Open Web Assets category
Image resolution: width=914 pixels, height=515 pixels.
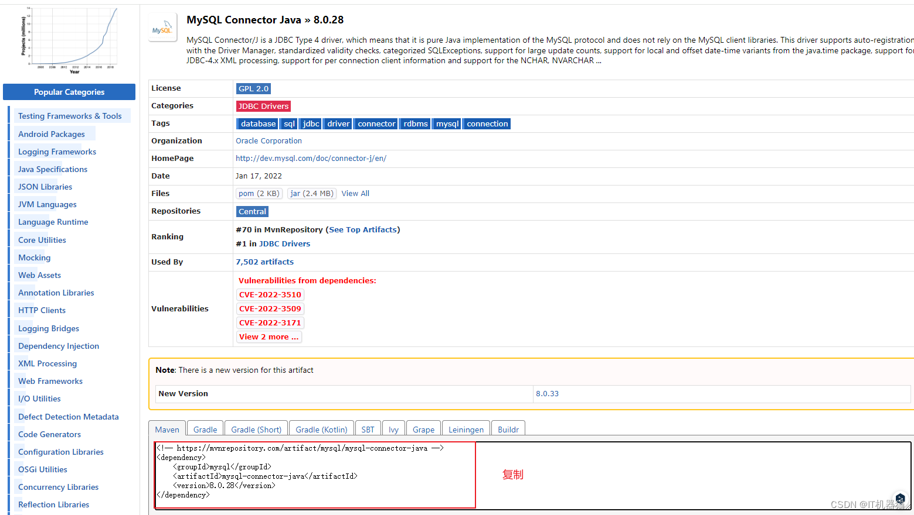(x=39, y=275)
